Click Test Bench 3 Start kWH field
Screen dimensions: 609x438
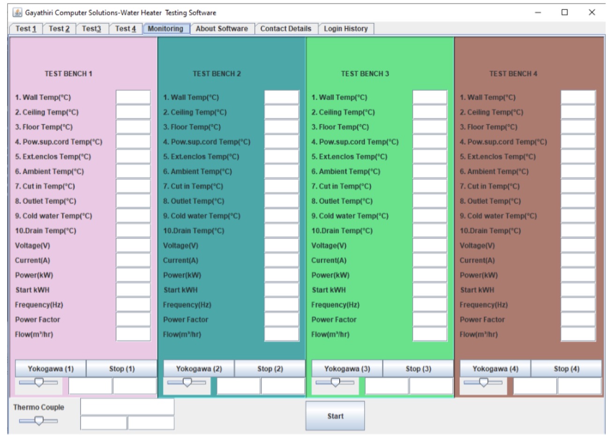pyautogui.click(x=430, y=290)
